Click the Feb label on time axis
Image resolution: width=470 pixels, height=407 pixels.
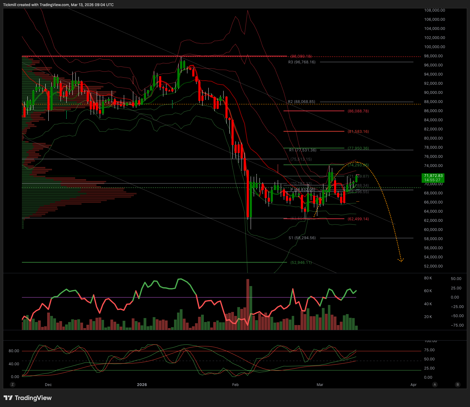[235, 384]
